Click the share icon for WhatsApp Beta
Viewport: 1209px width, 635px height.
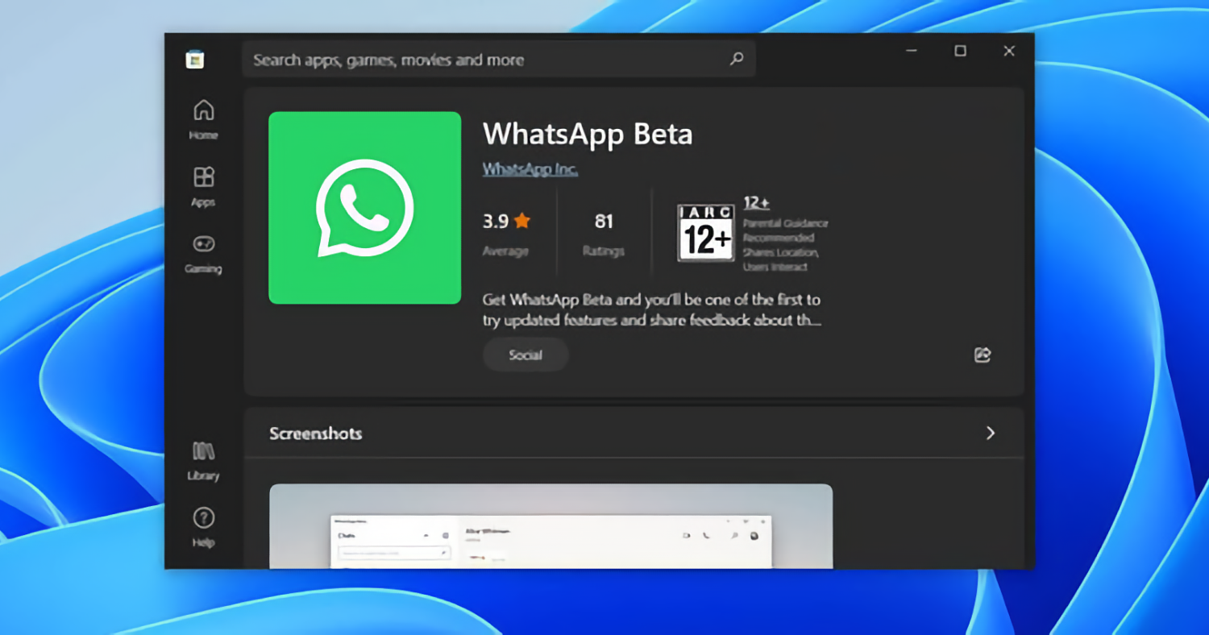click(983, 355)
